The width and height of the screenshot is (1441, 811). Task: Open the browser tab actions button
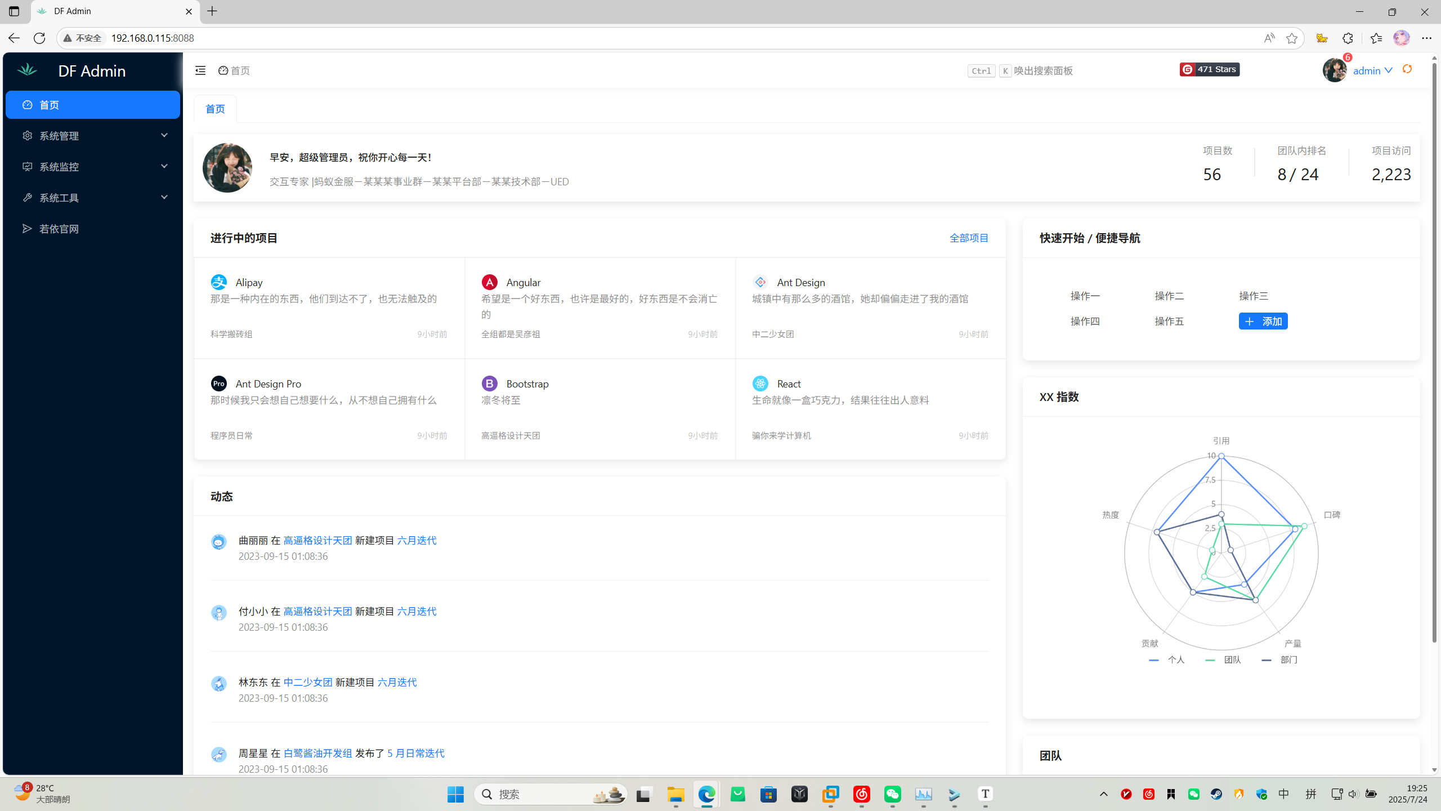(x=14, y=11)
